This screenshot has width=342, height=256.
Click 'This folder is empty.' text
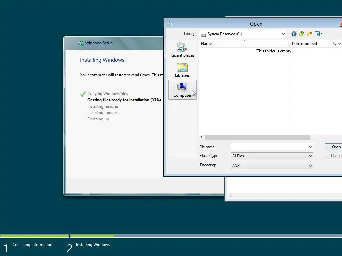click(x=274, y=51)
